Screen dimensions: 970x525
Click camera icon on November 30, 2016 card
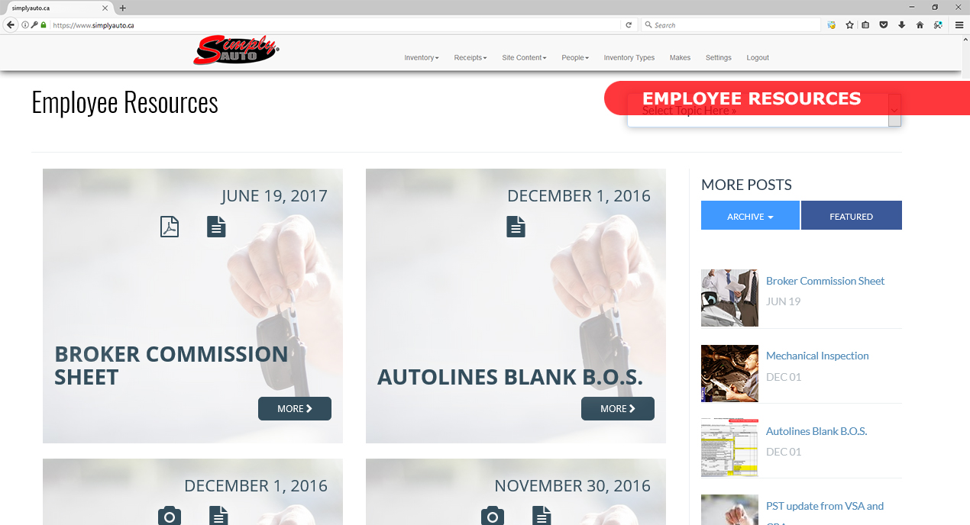pos(493,516)
